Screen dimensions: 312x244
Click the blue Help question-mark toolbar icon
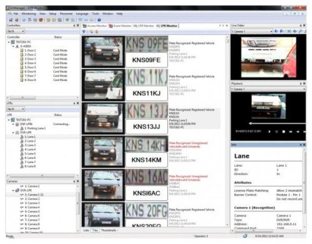pyautogui.click(x=99, y=20)
